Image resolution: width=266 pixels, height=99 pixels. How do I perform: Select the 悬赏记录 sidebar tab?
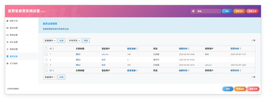point(22,56)
